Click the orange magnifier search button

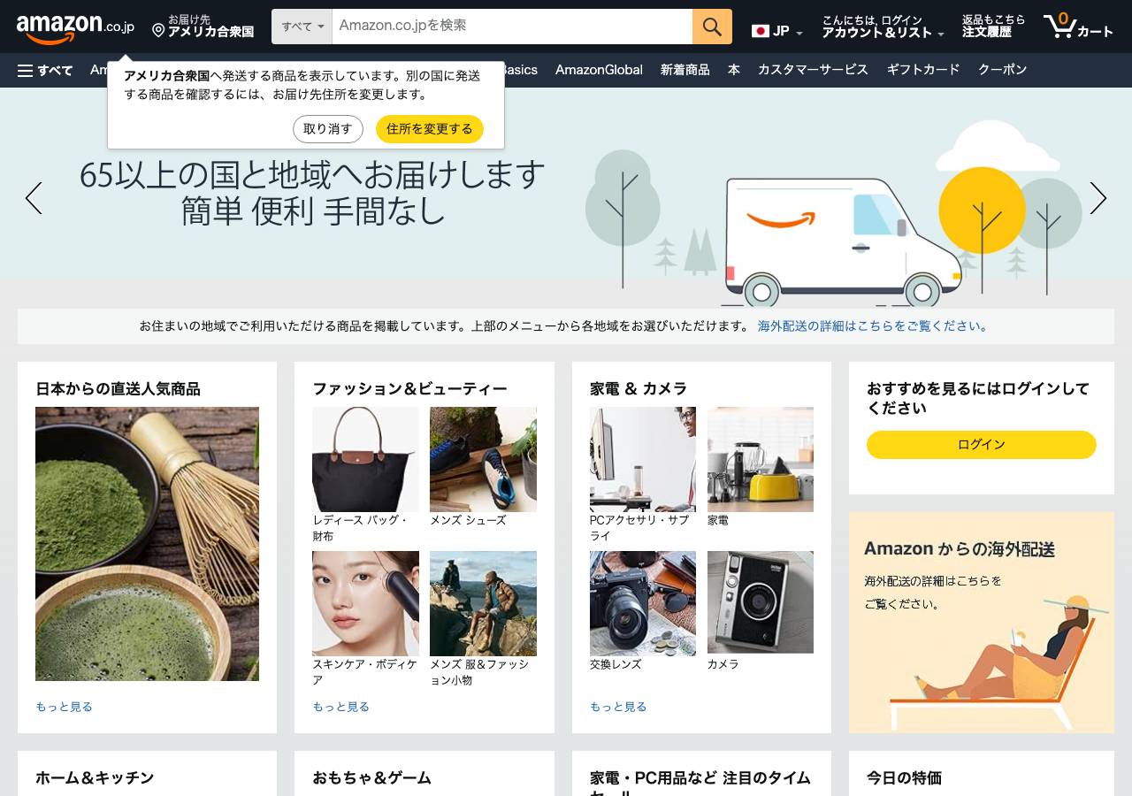tap(712, 27)
